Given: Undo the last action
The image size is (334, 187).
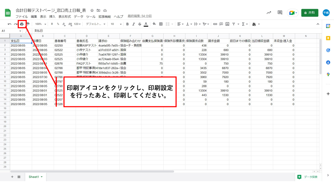Looking at the screenshot, I should 9,24.
